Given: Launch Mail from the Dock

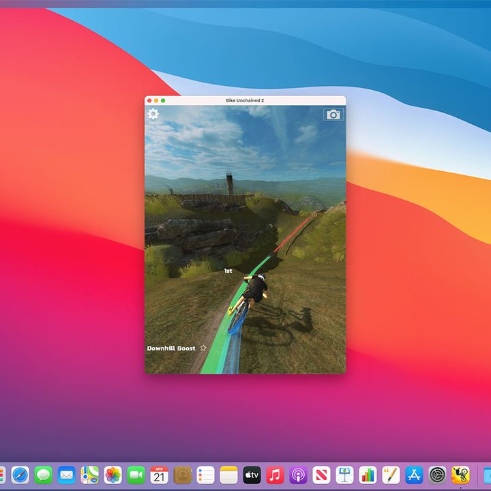Looking at the screenshot, I should tap(66, 475).
